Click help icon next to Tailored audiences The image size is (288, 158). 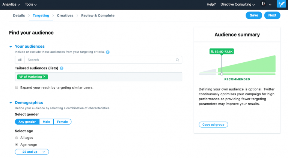(62, 68)
